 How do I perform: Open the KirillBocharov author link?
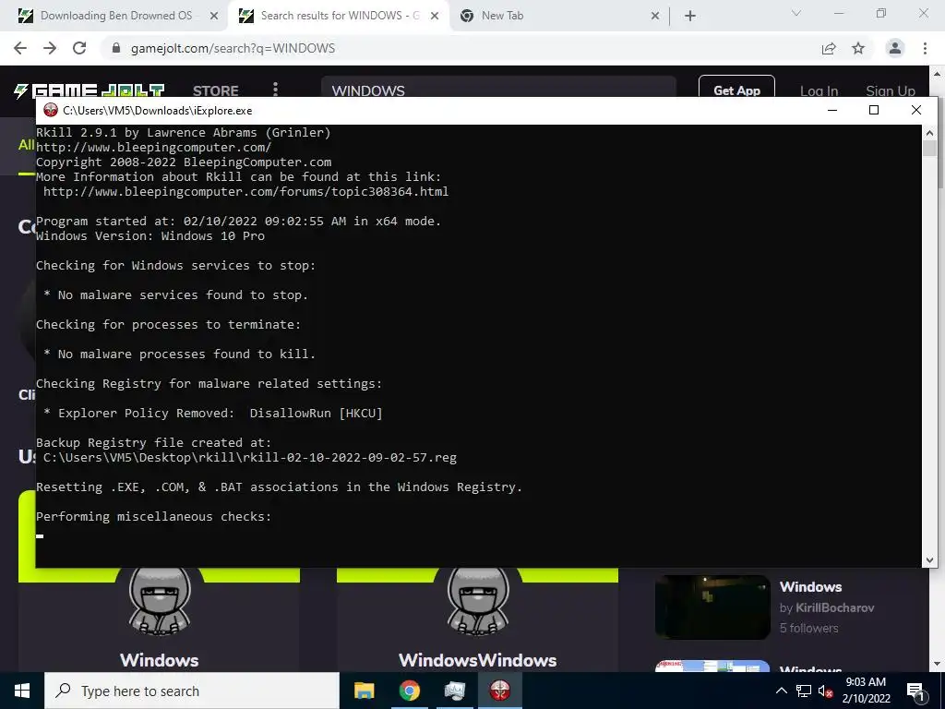click(834, 607)
